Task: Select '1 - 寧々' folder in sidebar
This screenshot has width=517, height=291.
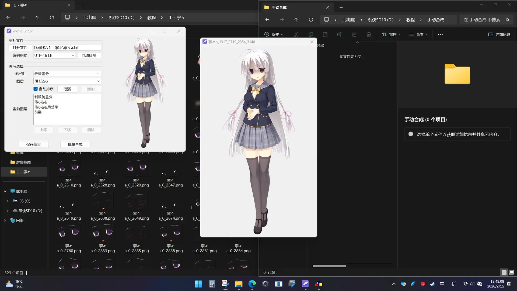Action: pos(24,172)
